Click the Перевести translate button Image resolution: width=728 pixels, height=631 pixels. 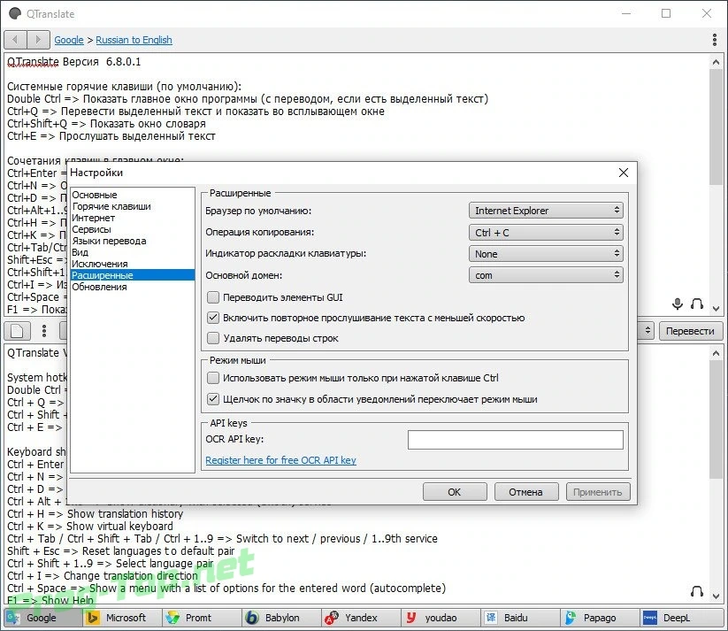click(691, 331)
